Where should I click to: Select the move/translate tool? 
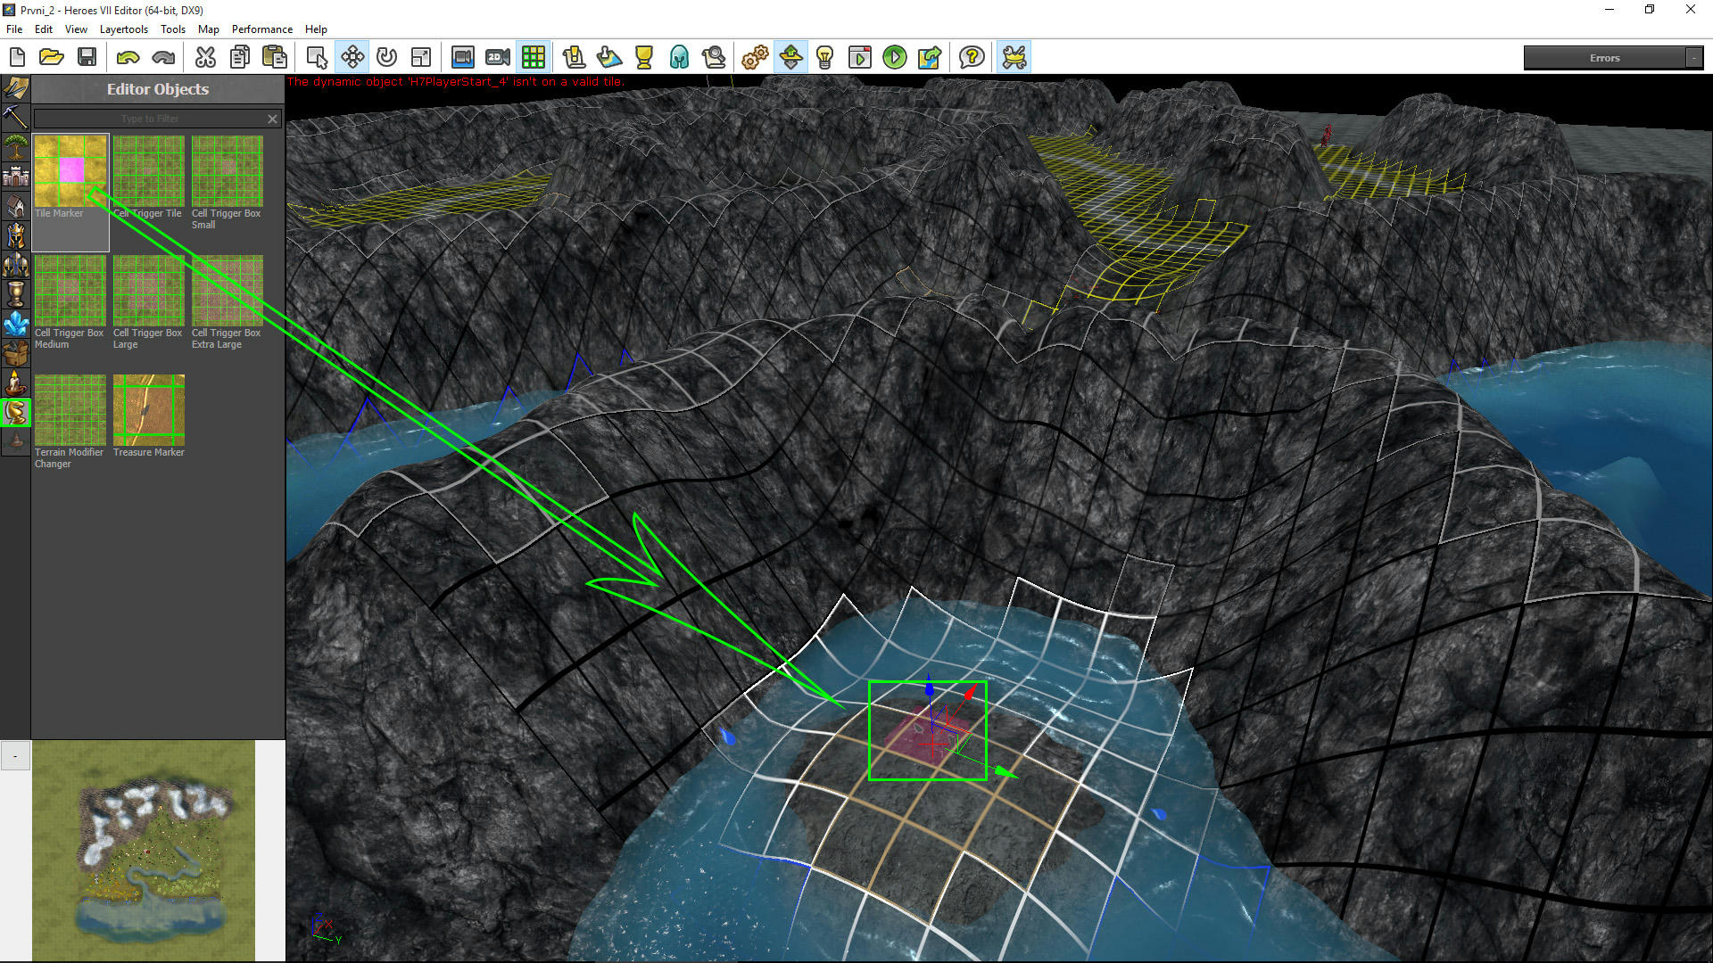click(352, 58)
